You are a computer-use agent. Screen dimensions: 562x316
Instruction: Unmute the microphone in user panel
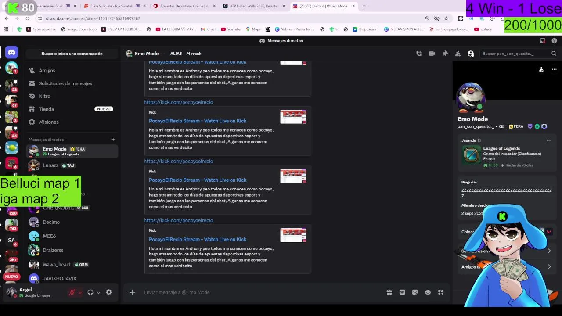(x=72, y=292)
